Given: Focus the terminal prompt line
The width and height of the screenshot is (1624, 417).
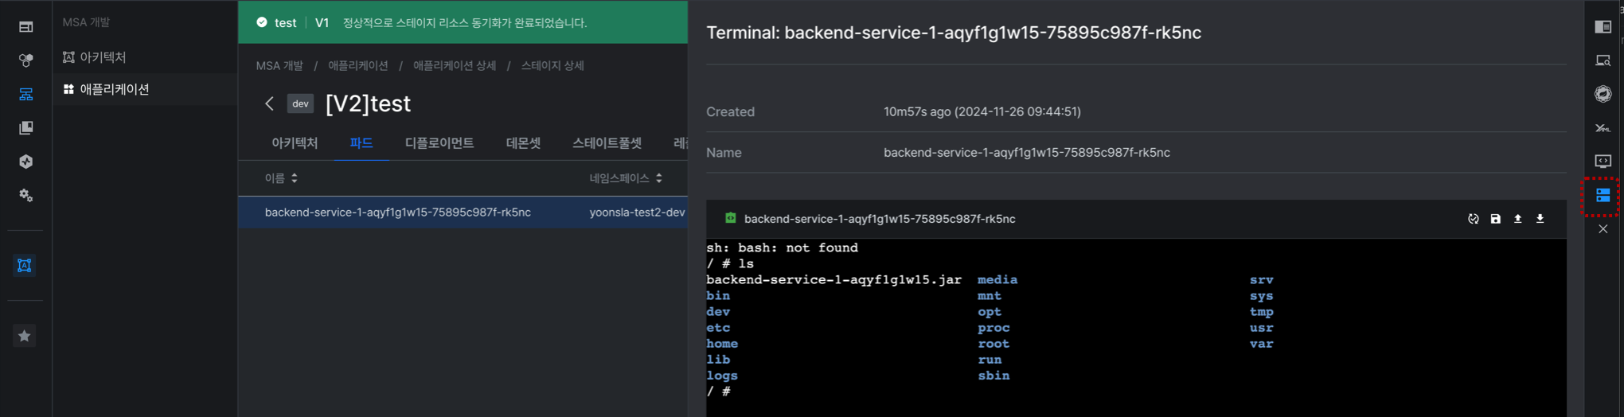Looking at the screenshot, I should [719, 392].
